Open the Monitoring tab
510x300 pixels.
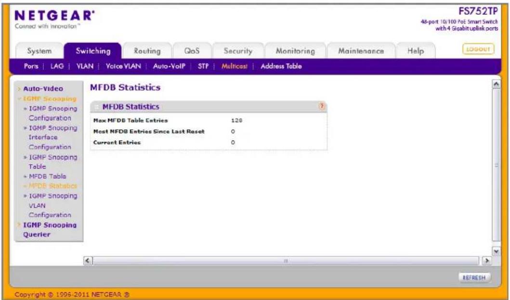295,51
